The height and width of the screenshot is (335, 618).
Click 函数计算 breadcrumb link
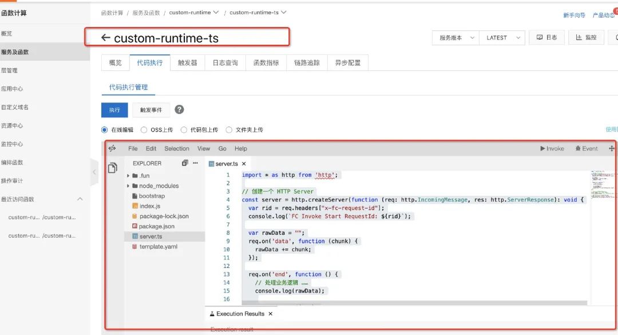pyautogui.click(x=112, y=13)
